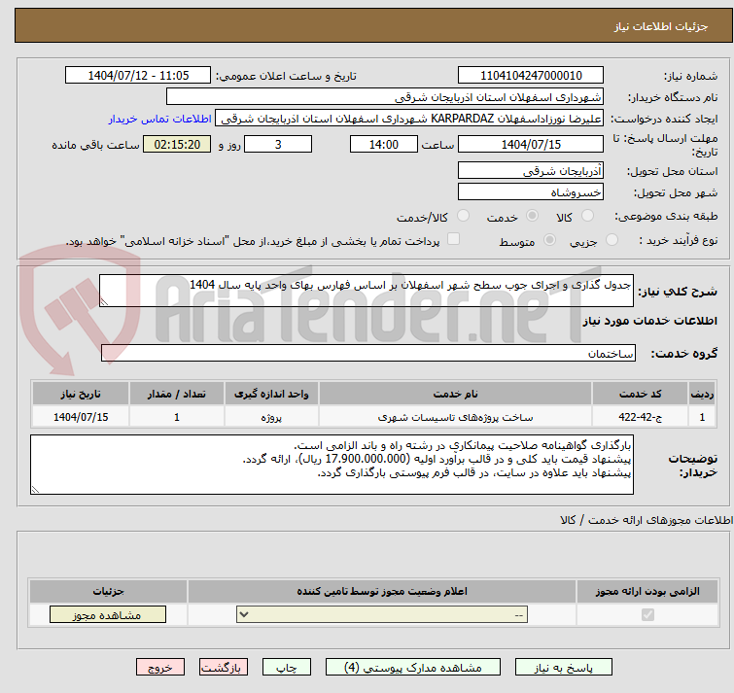The image size is (734, 693).
Task: Click the table date cell 1404/07/15
Action: (x=81, y=416)
